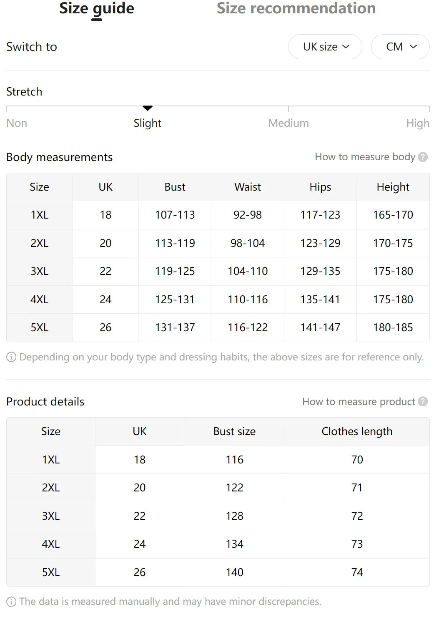Open the CM unit dropdown
Image resolution: width=444 pixels, height=632 pixels.
click(400, 47)
